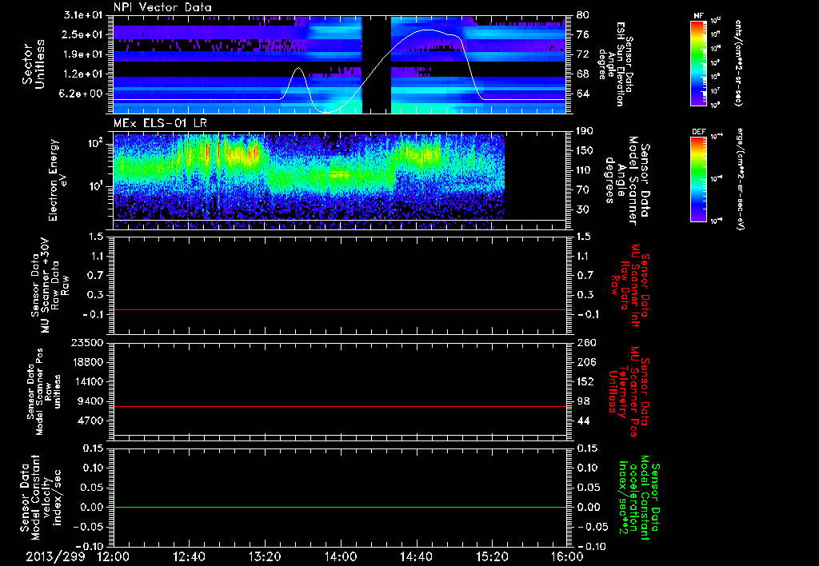Click the red "MU Scanner Pos Telemetry Unitless" label
This screenshot has height=566, width=819.
point(629,393)
